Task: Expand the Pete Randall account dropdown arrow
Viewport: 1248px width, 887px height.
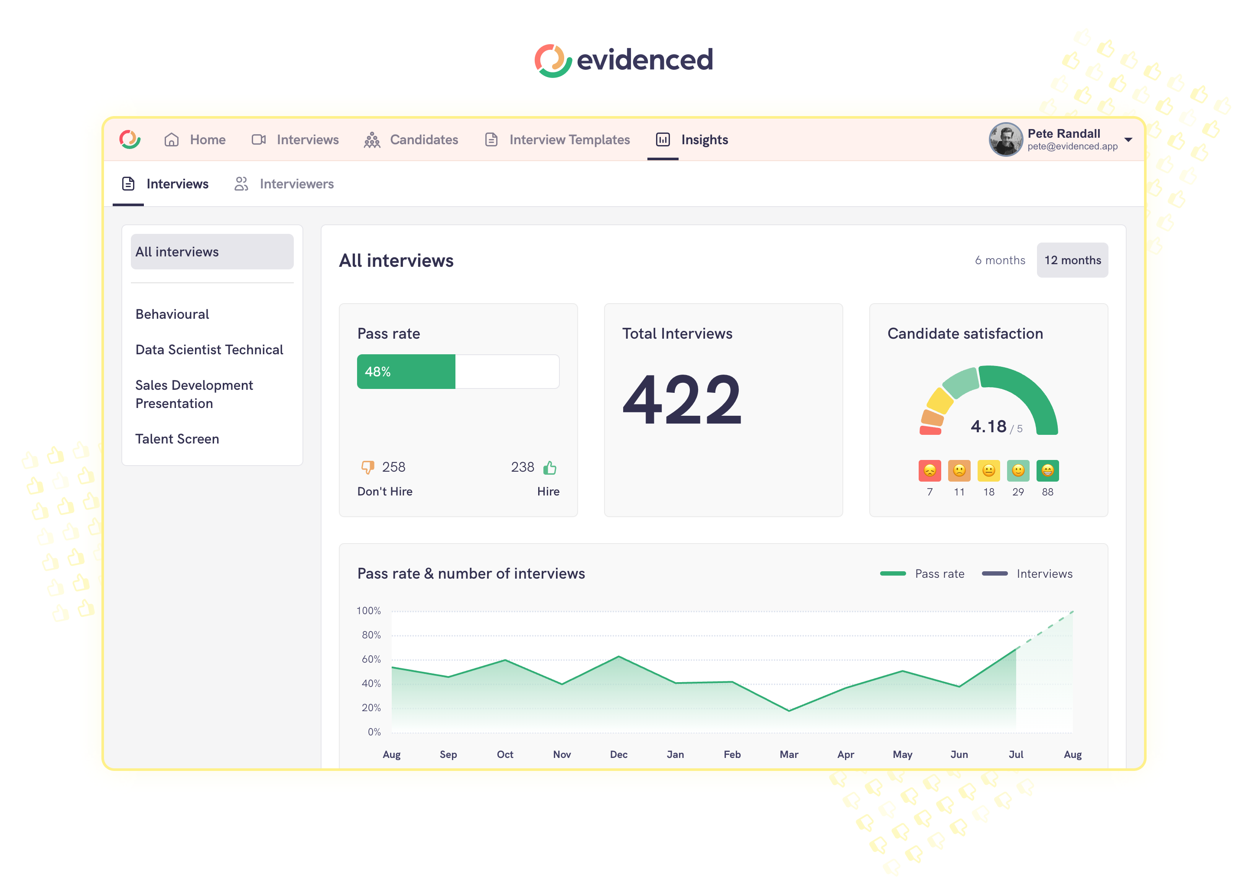Action: pos(1128,140)
